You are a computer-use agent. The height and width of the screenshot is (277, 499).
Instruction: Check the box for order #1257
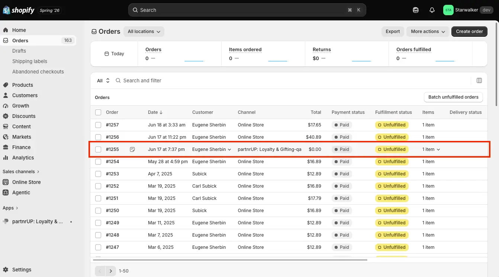[x=98, y=125]
